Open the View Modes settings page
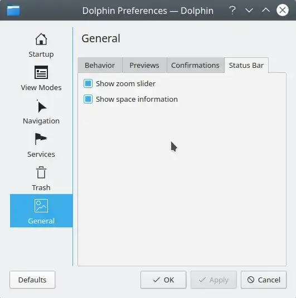296x298 pixels. pos(41,78)
